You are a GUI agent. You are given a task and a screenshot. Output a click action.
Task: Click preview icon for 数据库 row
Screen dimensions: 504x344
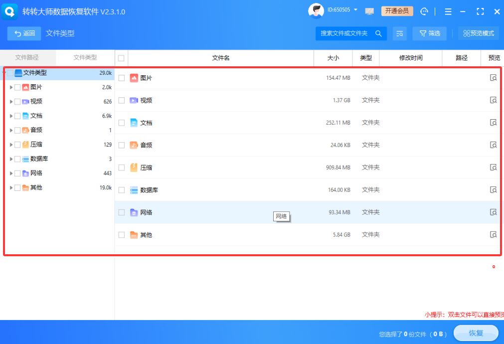(x=493, y=189)
